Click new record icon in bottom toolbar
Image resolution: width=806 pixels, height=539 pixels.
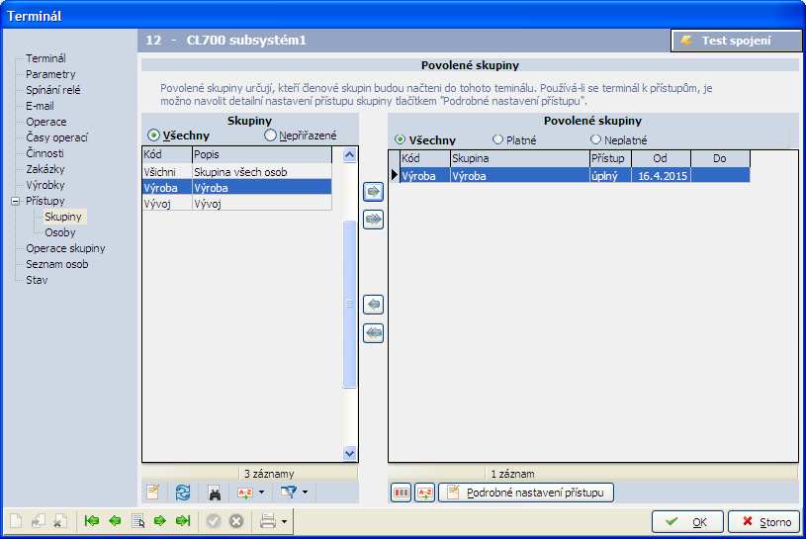pos(16,521)
